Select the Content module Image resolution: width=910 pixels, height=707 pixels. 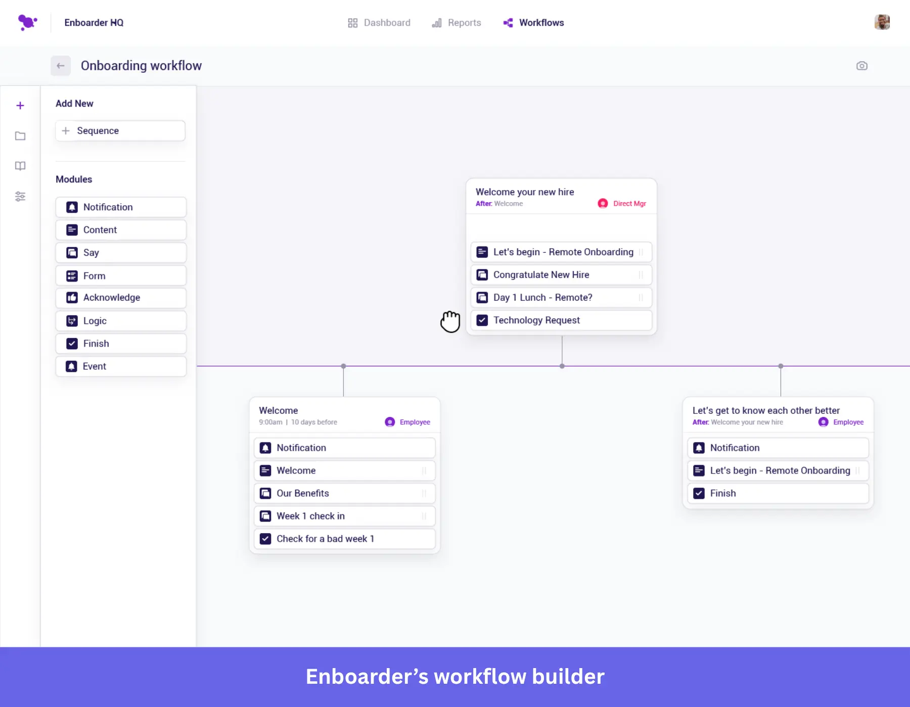click(x=121, y=230)
